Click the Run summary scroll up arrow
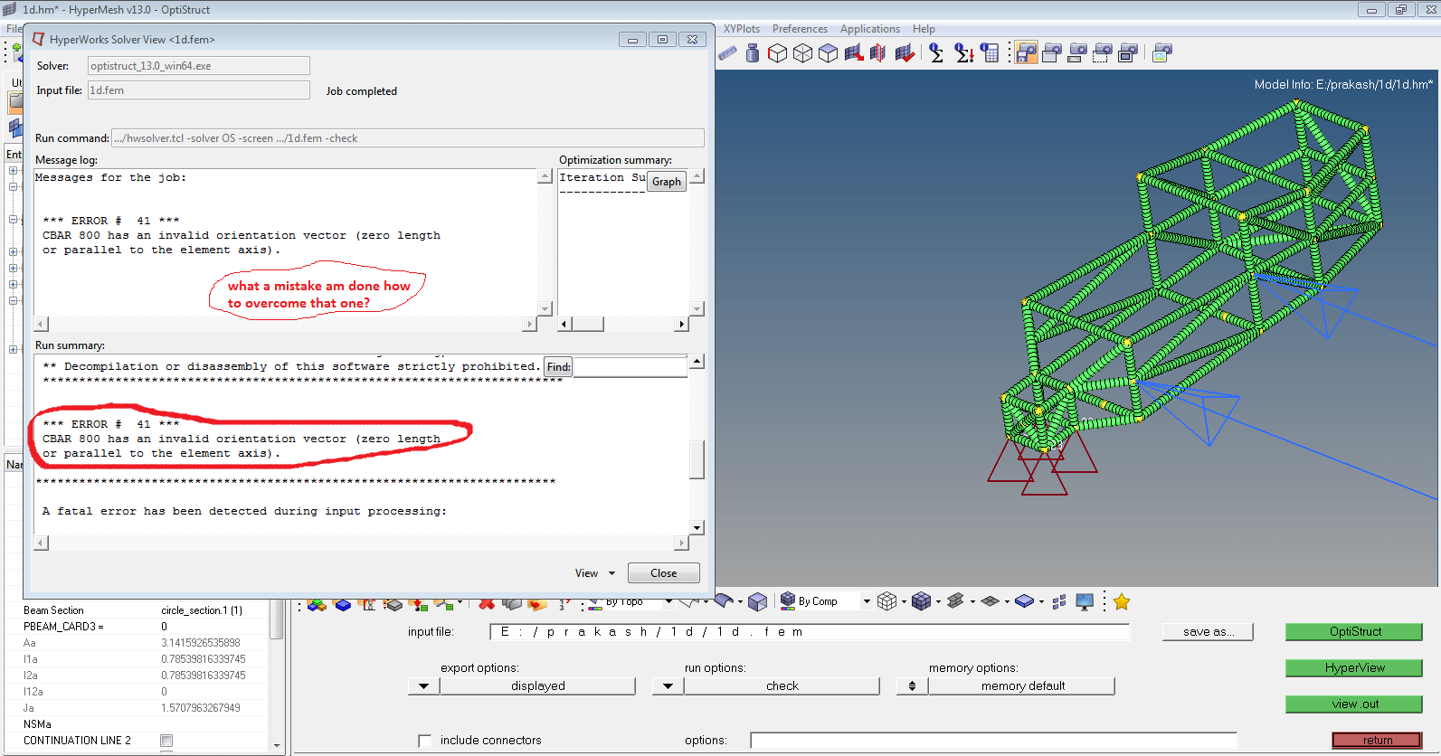The height and width of the screenshot is (756, 1441). pos(697,362)
